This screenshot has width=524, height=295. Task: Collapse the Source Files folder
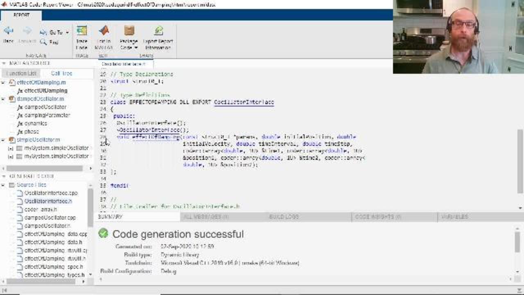point(3,185)
